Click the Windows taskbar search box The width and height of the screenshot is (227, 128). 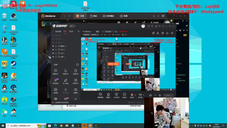[x=26, y=125]
